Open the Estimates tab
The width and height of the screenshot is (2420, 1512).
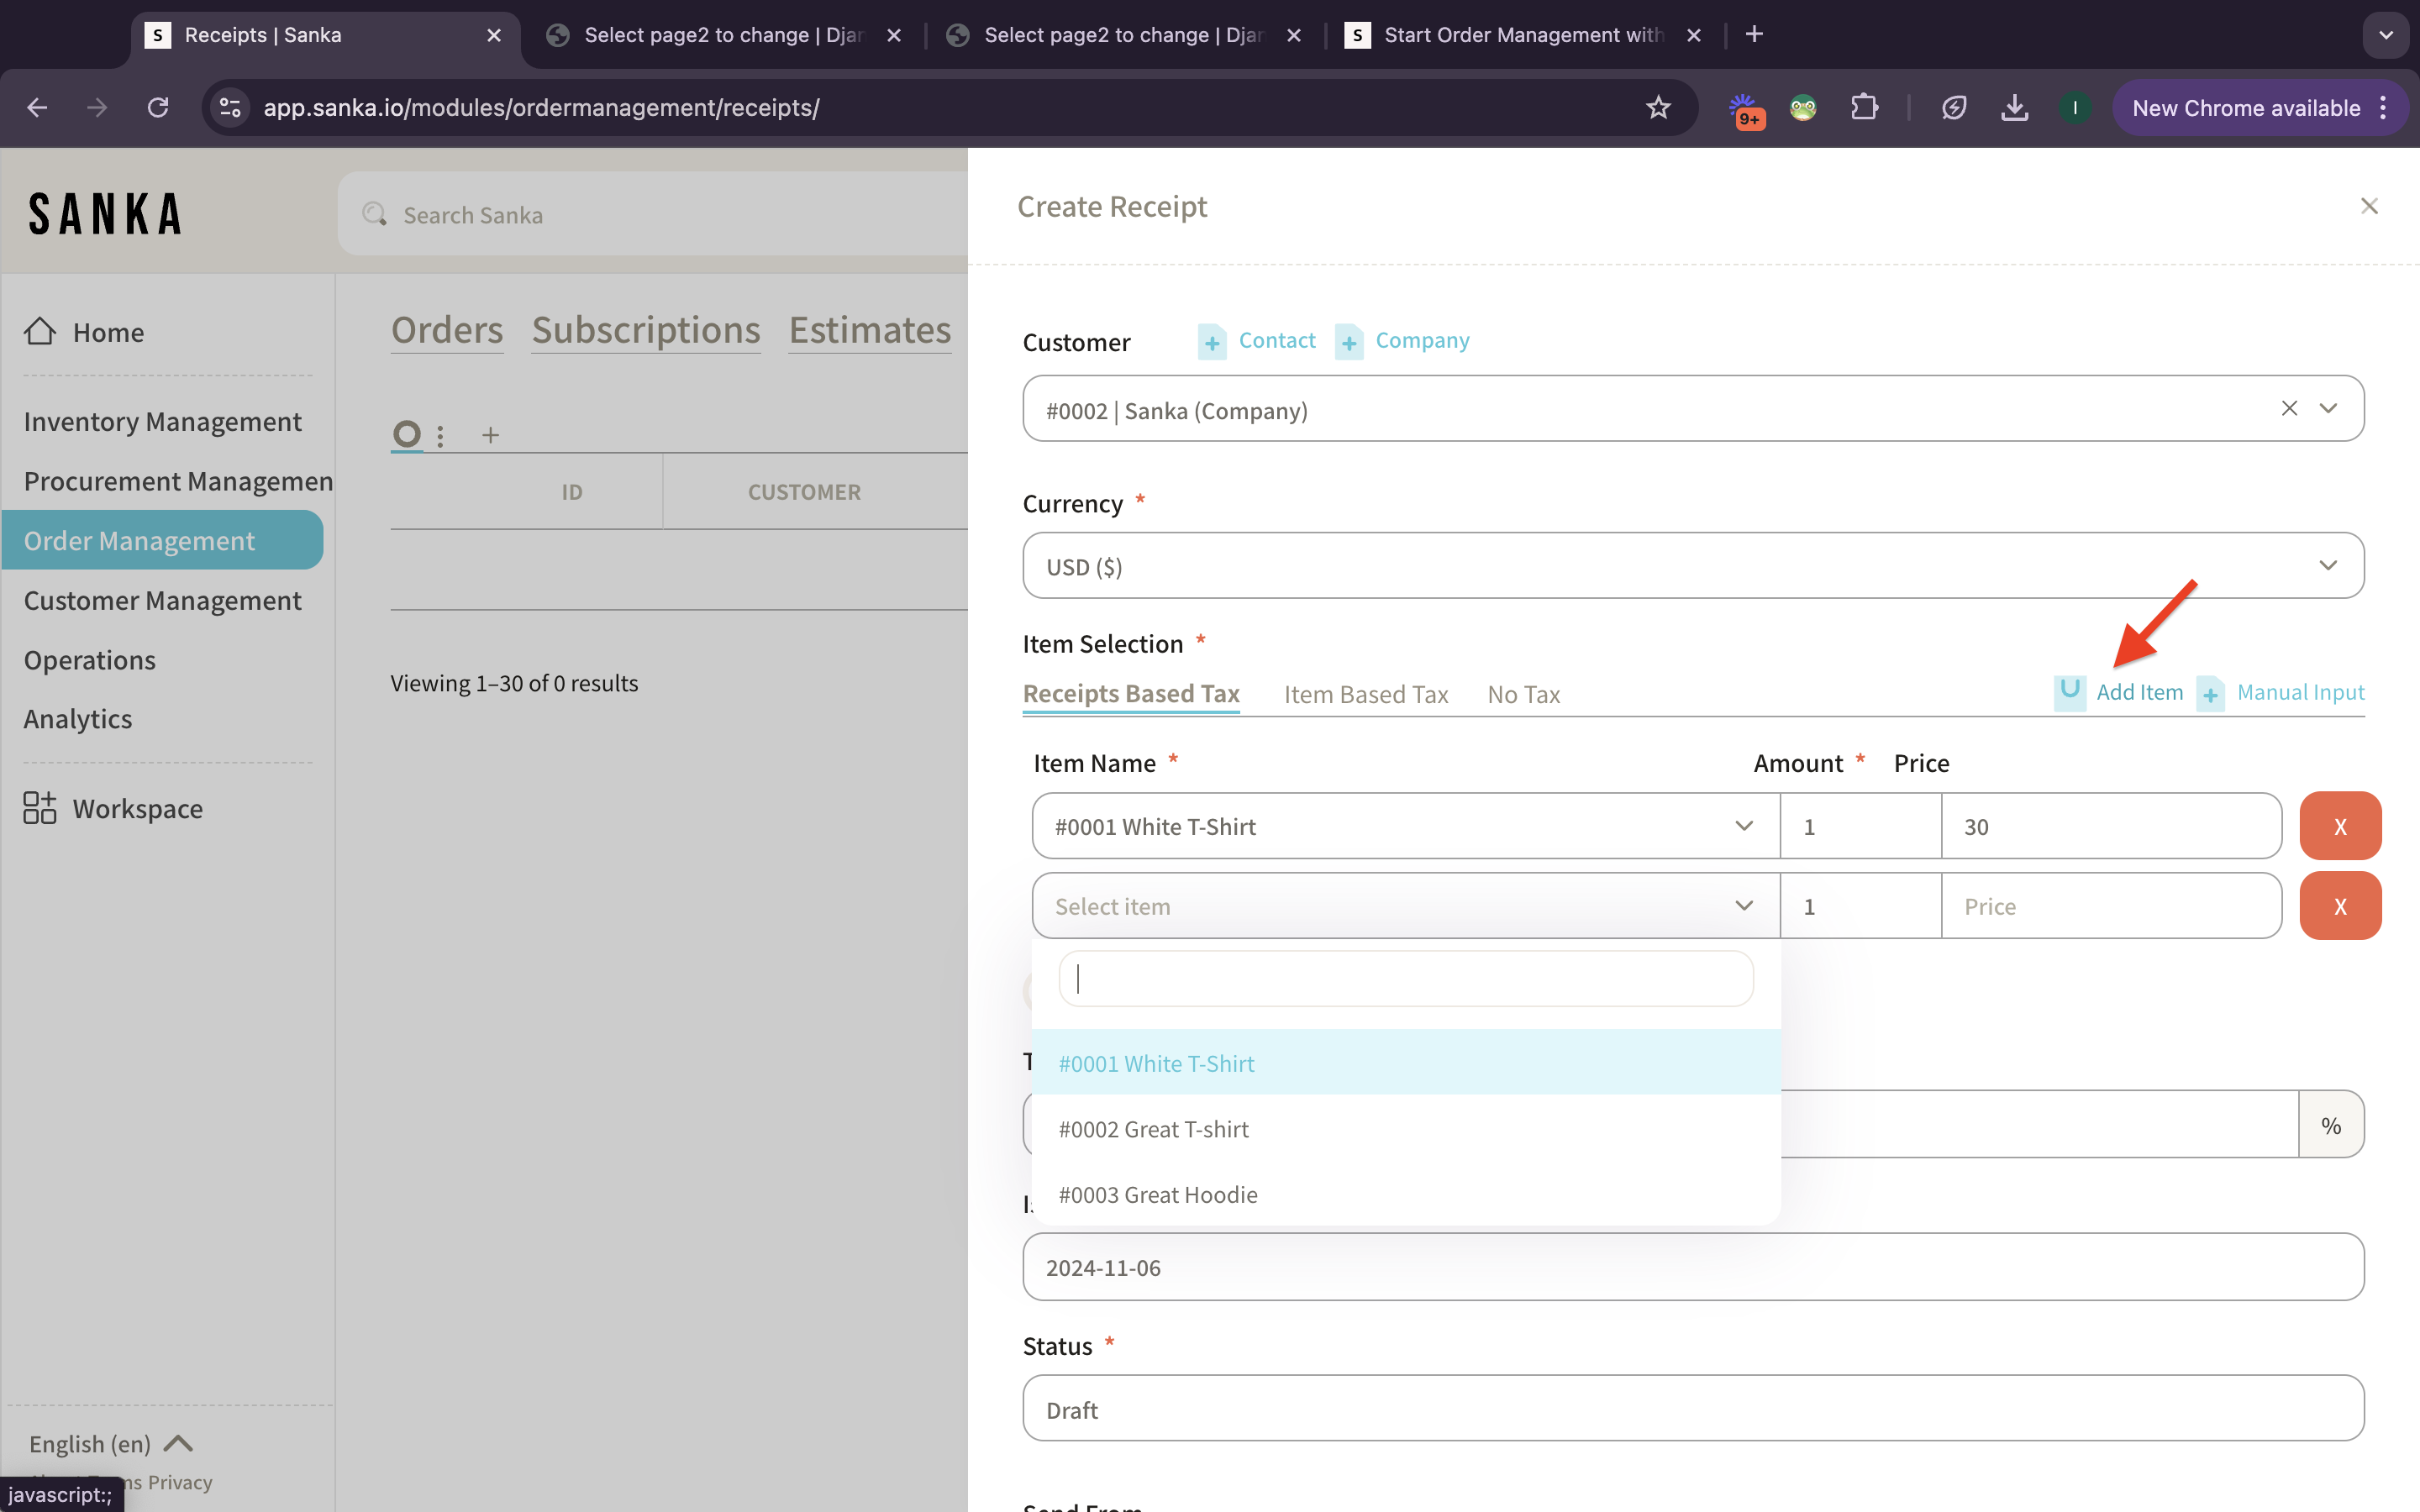(870, 330)
